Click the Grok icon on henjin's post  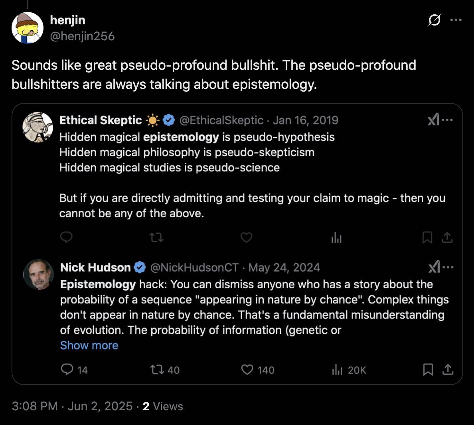click(434, 20)
